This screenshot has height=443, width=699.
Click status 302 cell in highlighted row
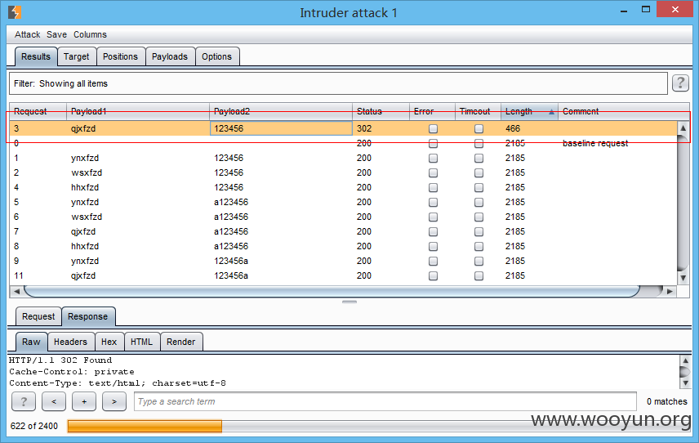(364, 128)
